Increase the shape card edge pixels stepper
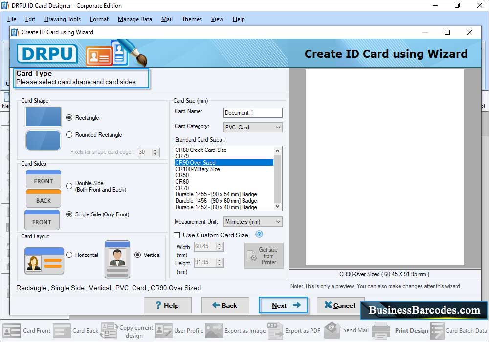 156,150
